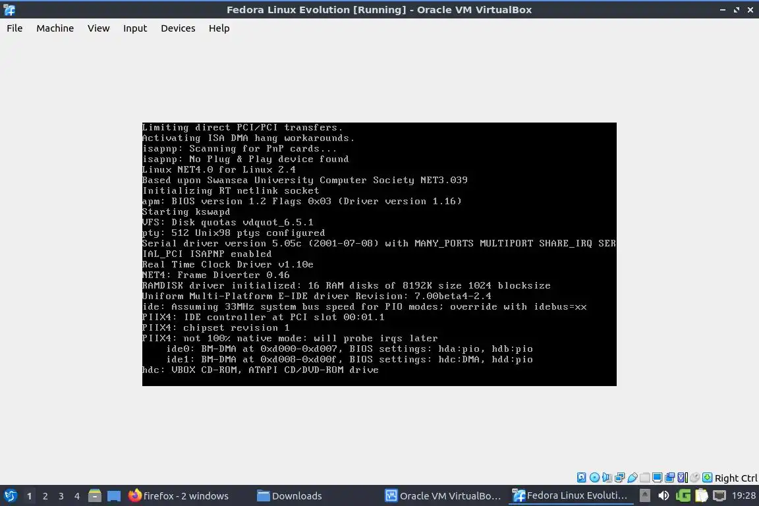Click the recording indicator icon
The height and width of the screenshot is (506, 759).
click(670, 478)
